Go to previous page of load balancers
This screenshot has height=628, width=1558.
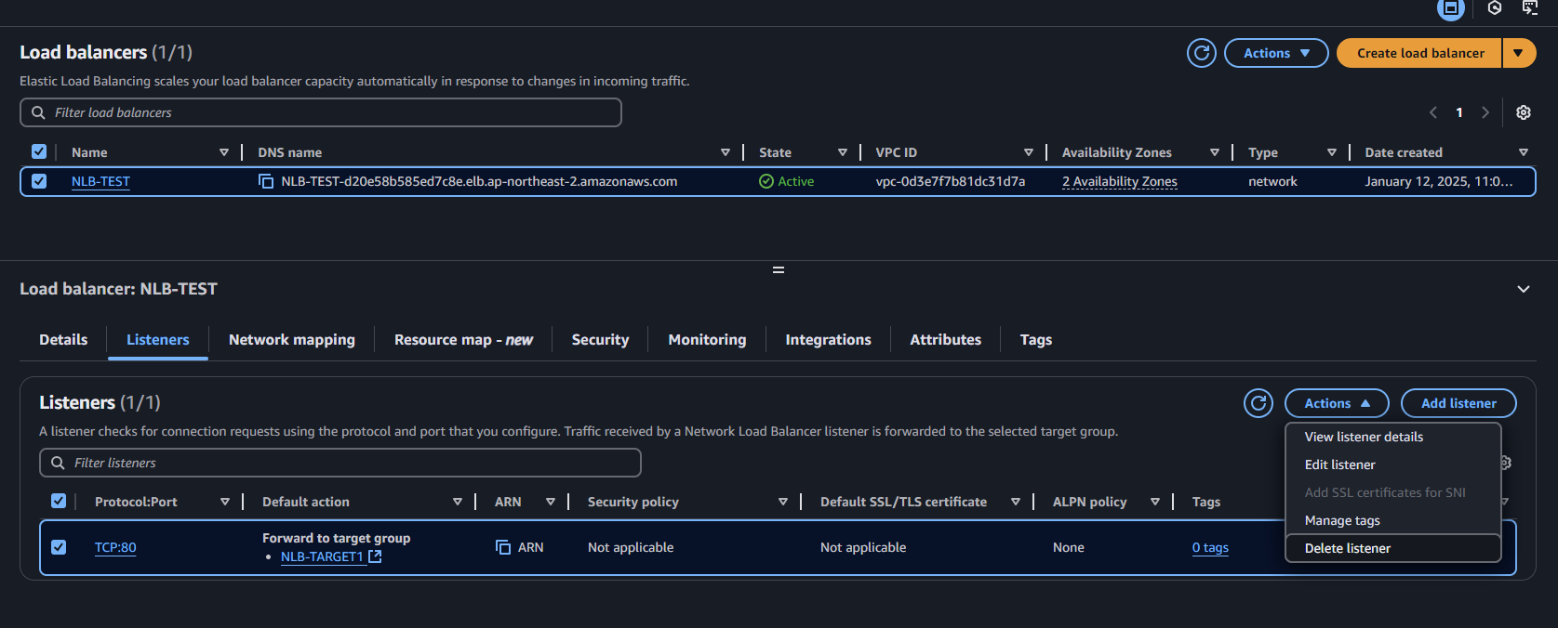coord(1433,112)
